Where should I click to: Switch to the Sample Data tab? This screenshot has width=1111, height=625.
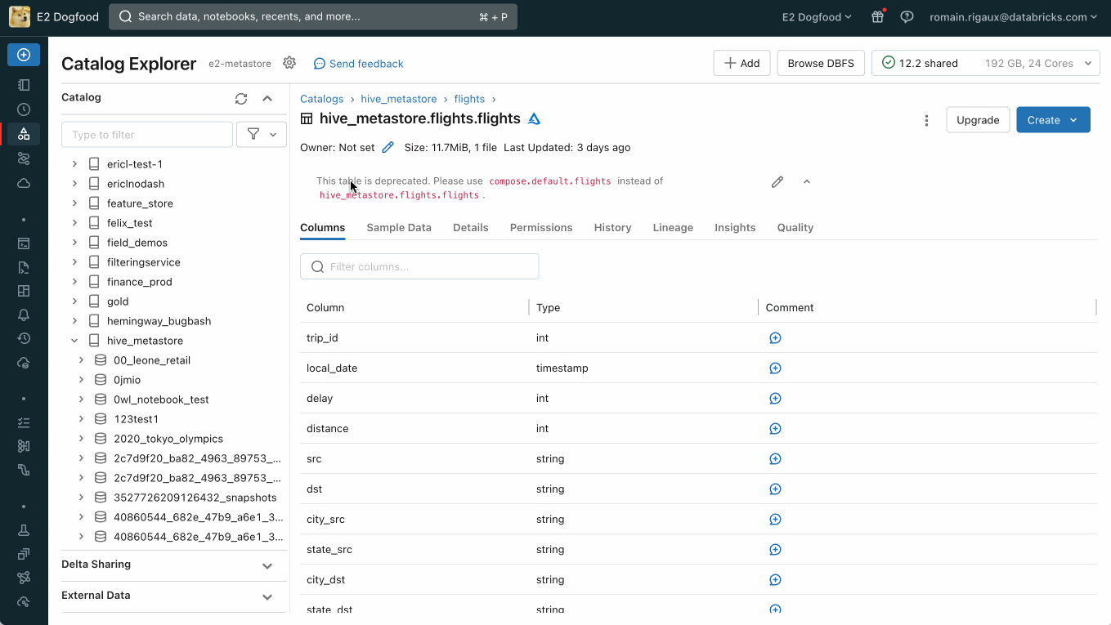pos(398,228)
